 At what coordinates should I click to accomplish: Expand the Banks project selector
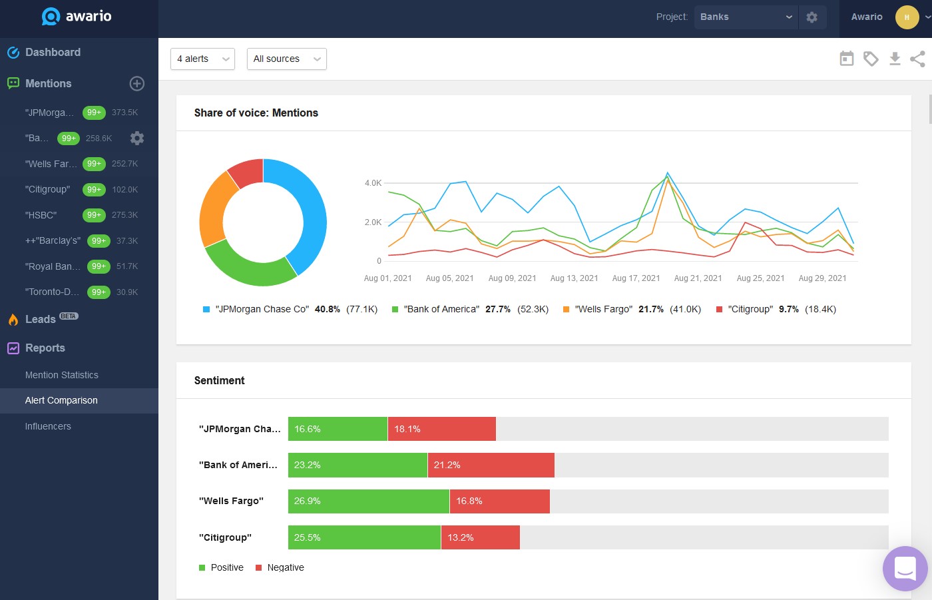[x=746, y=17]
